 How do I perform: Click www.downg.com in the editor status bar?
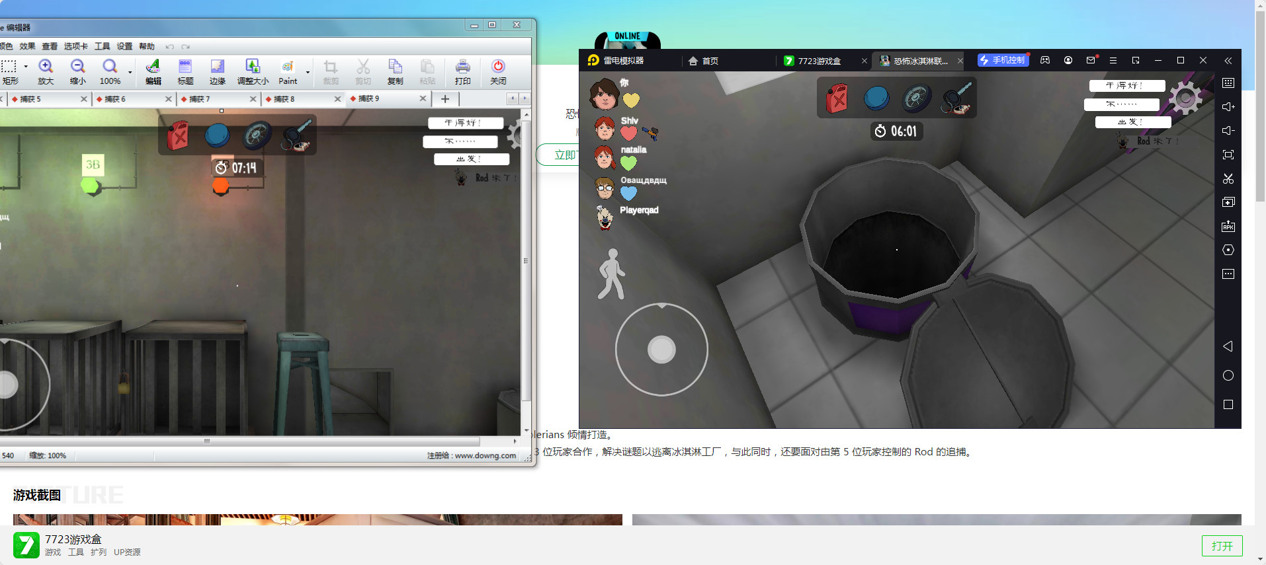click(485, 455)
